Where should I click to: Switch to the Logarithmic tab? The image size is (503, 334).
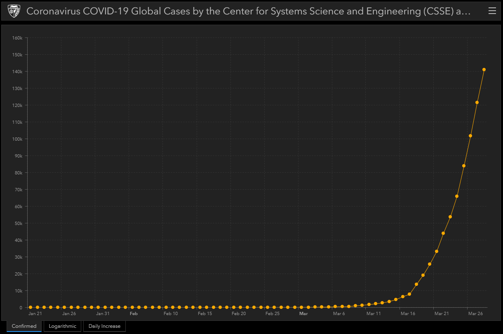click(63, 326)
